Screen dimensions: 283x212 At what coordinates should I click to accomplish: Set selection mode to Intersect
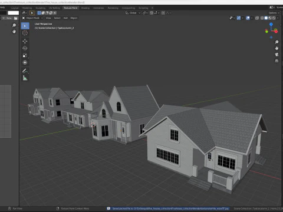(x=55, y=13)
